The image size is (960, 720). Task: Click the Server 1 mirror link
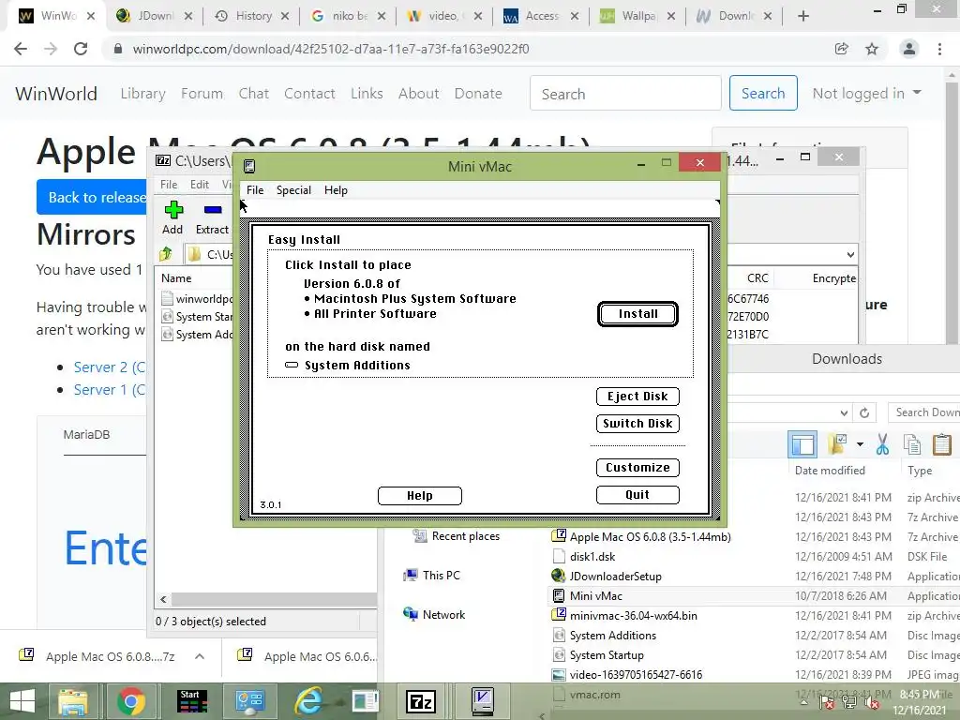109,390
